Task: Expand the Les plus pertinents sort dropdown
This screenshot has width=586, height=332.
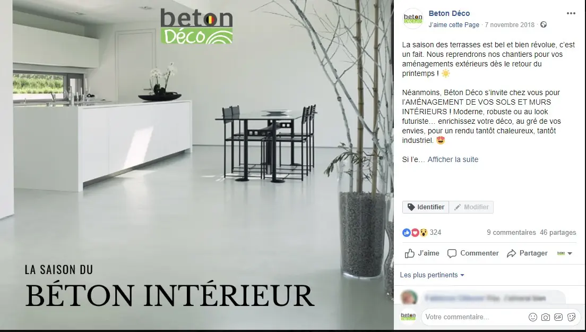Action: [x=432, y=275]
